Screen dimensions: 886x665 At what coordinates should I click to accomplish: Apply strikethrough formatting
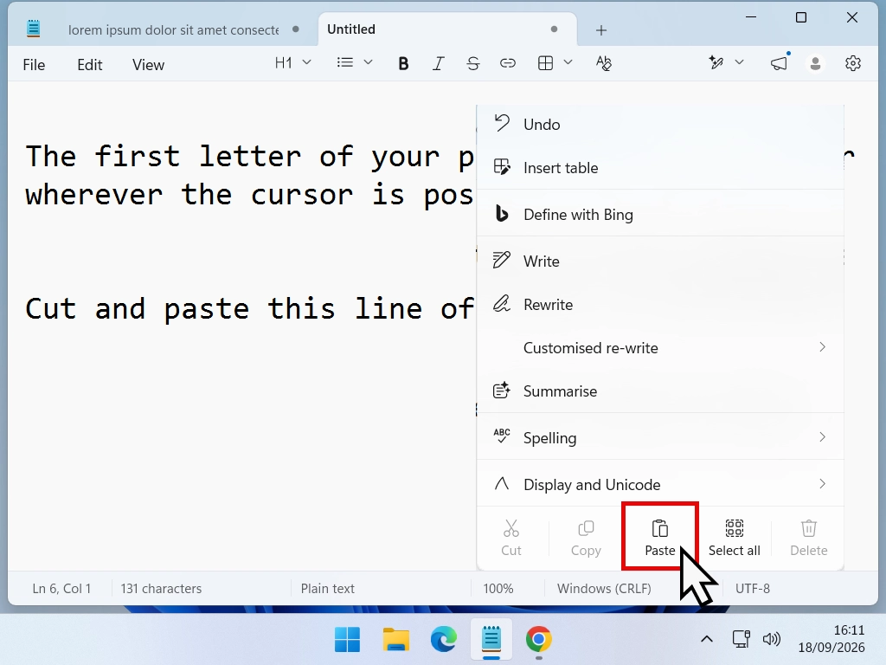tap(473, 63)
